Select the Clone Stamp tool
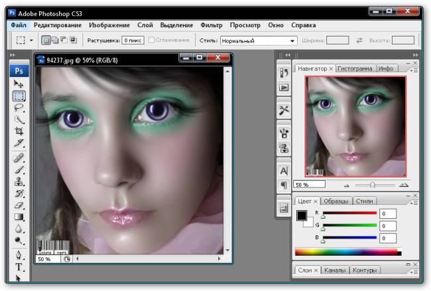 [19, 180]
